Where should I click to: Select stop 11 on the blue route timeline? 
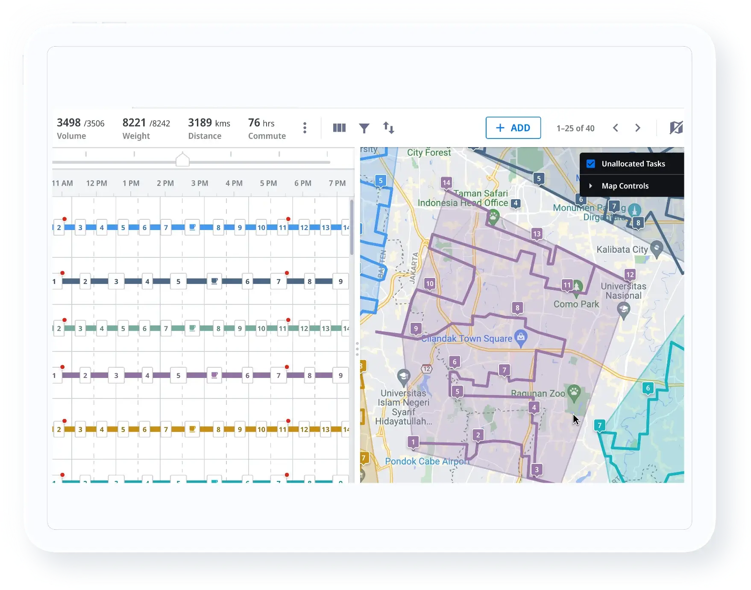[282, 227]
